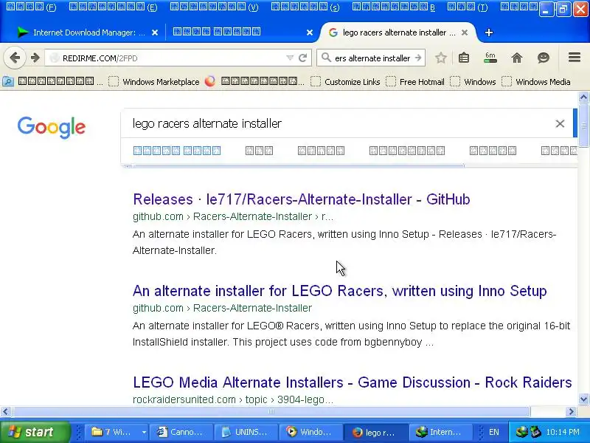Open LEGO Media Alternate Installers Rock Raiders result

(x=353, y=382)
